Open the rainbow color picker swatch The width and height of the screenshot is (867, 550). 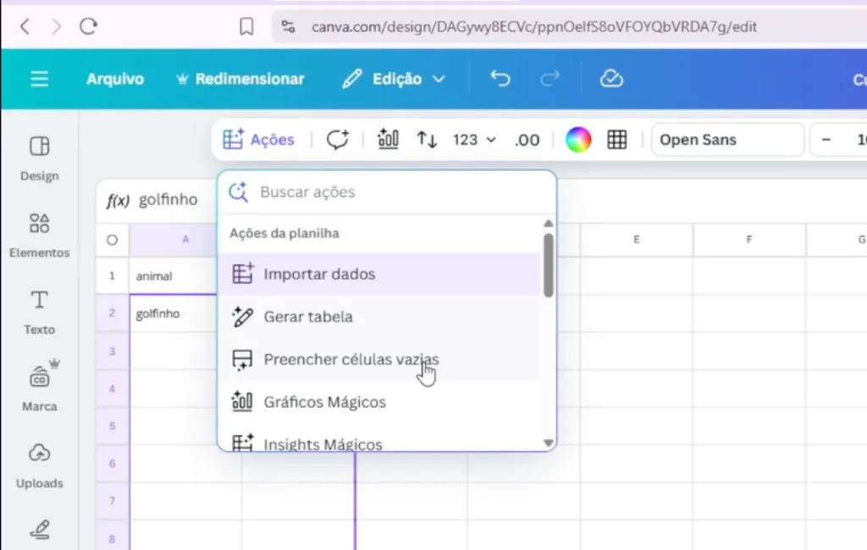click(x=578, y=140)
